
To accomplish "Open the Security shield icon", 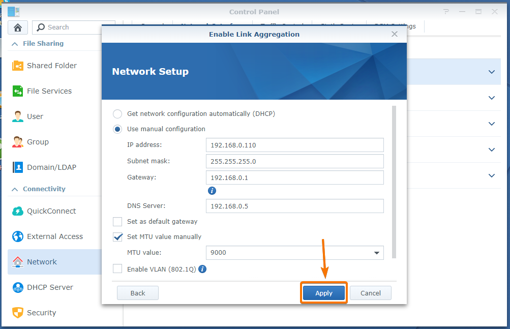I will (x=18, y=313).
